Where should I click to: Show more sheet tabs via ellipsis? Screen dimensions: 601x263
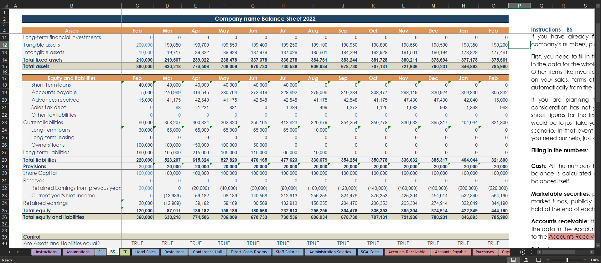pyautogui.click(x=514, y=252)
